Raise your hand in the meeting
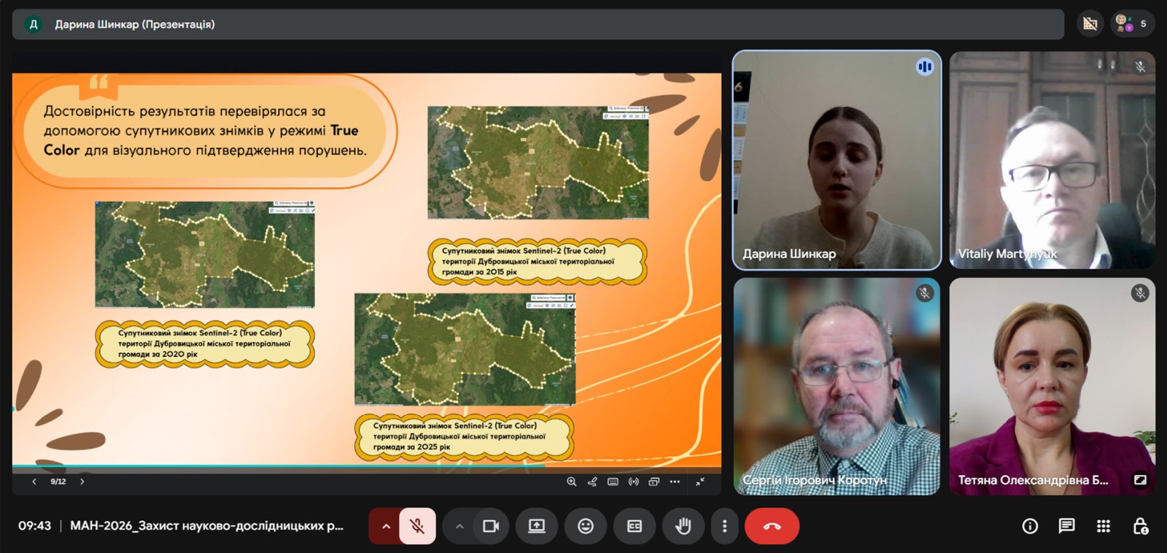The width and height of the screenshot is (1167, 553). coord(683,526)
